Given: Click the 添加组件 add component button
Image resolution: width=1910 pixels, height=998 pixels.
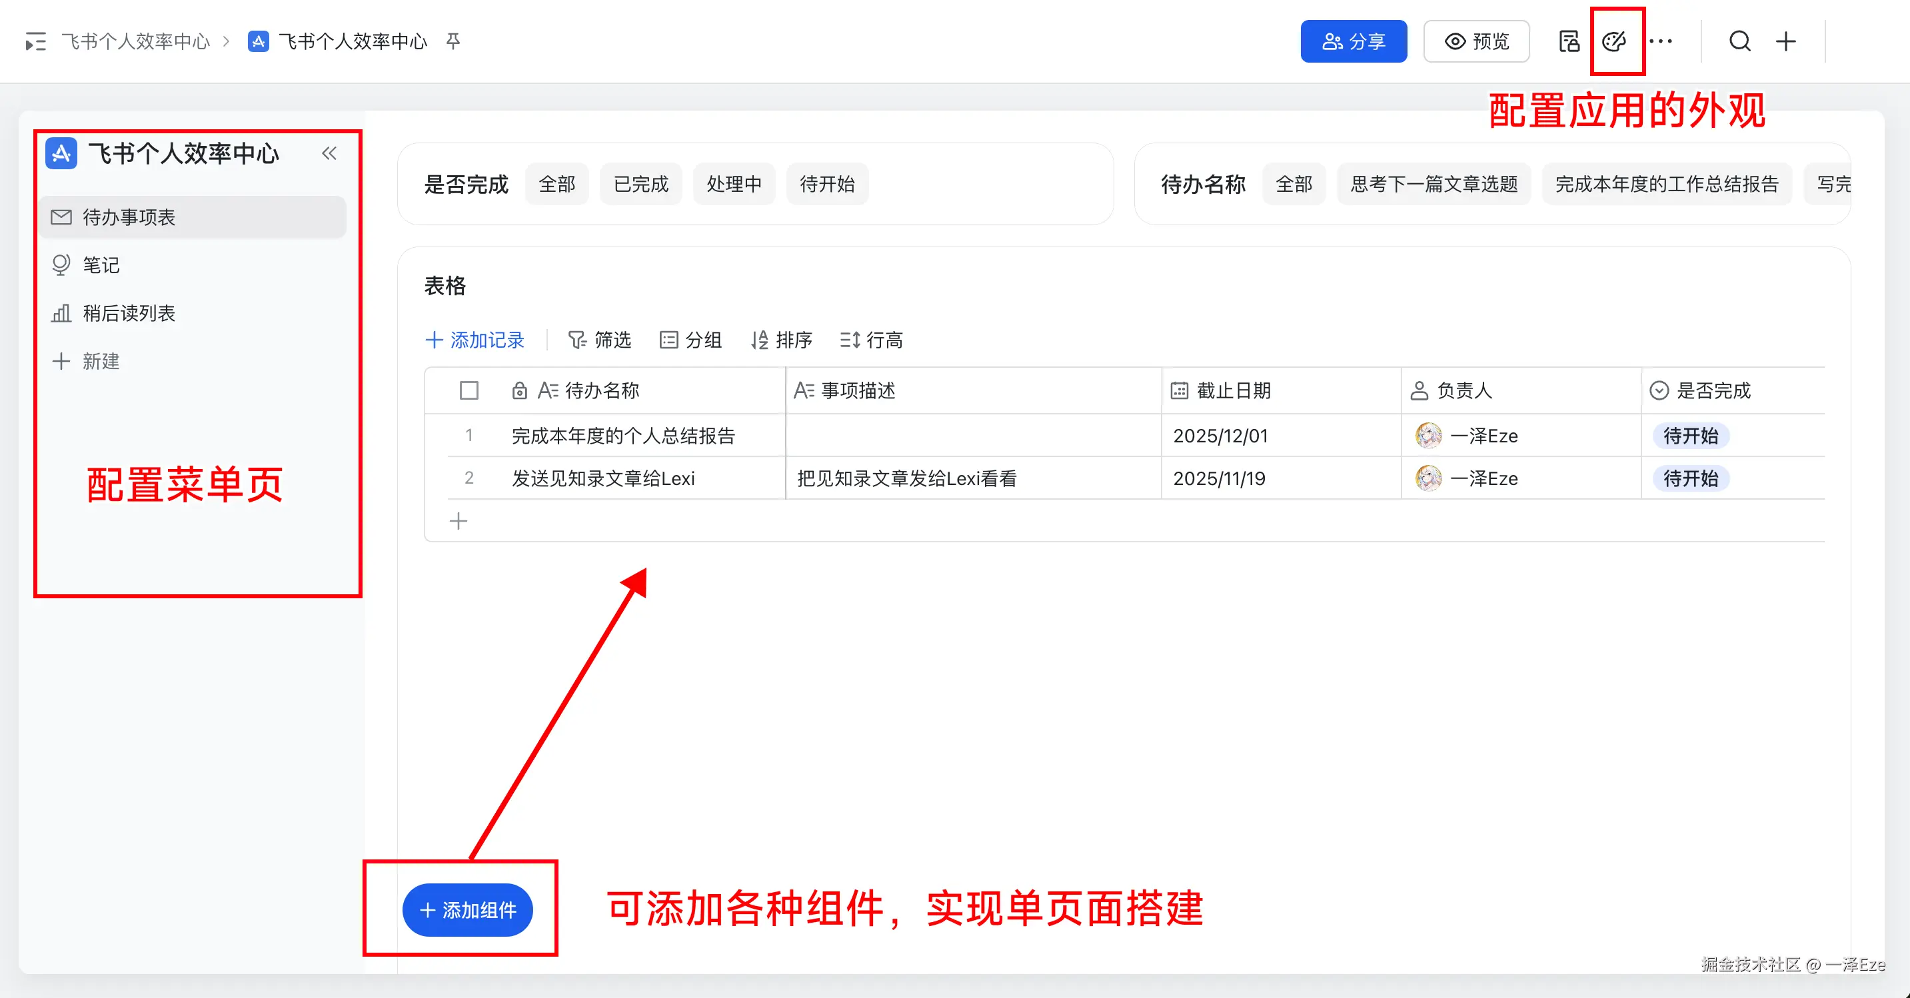Looking at the screenshot, I should click(x=468, y=910).
